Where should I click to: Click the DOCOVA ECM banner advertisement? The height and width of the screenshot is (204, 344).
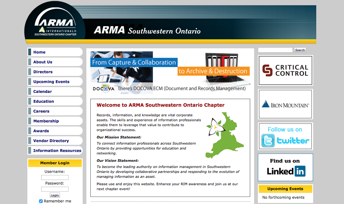tap(170, 73)
